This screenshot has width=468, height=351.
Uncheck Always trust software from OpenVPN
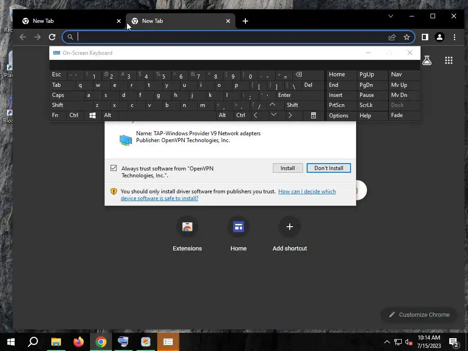(113, 168)
